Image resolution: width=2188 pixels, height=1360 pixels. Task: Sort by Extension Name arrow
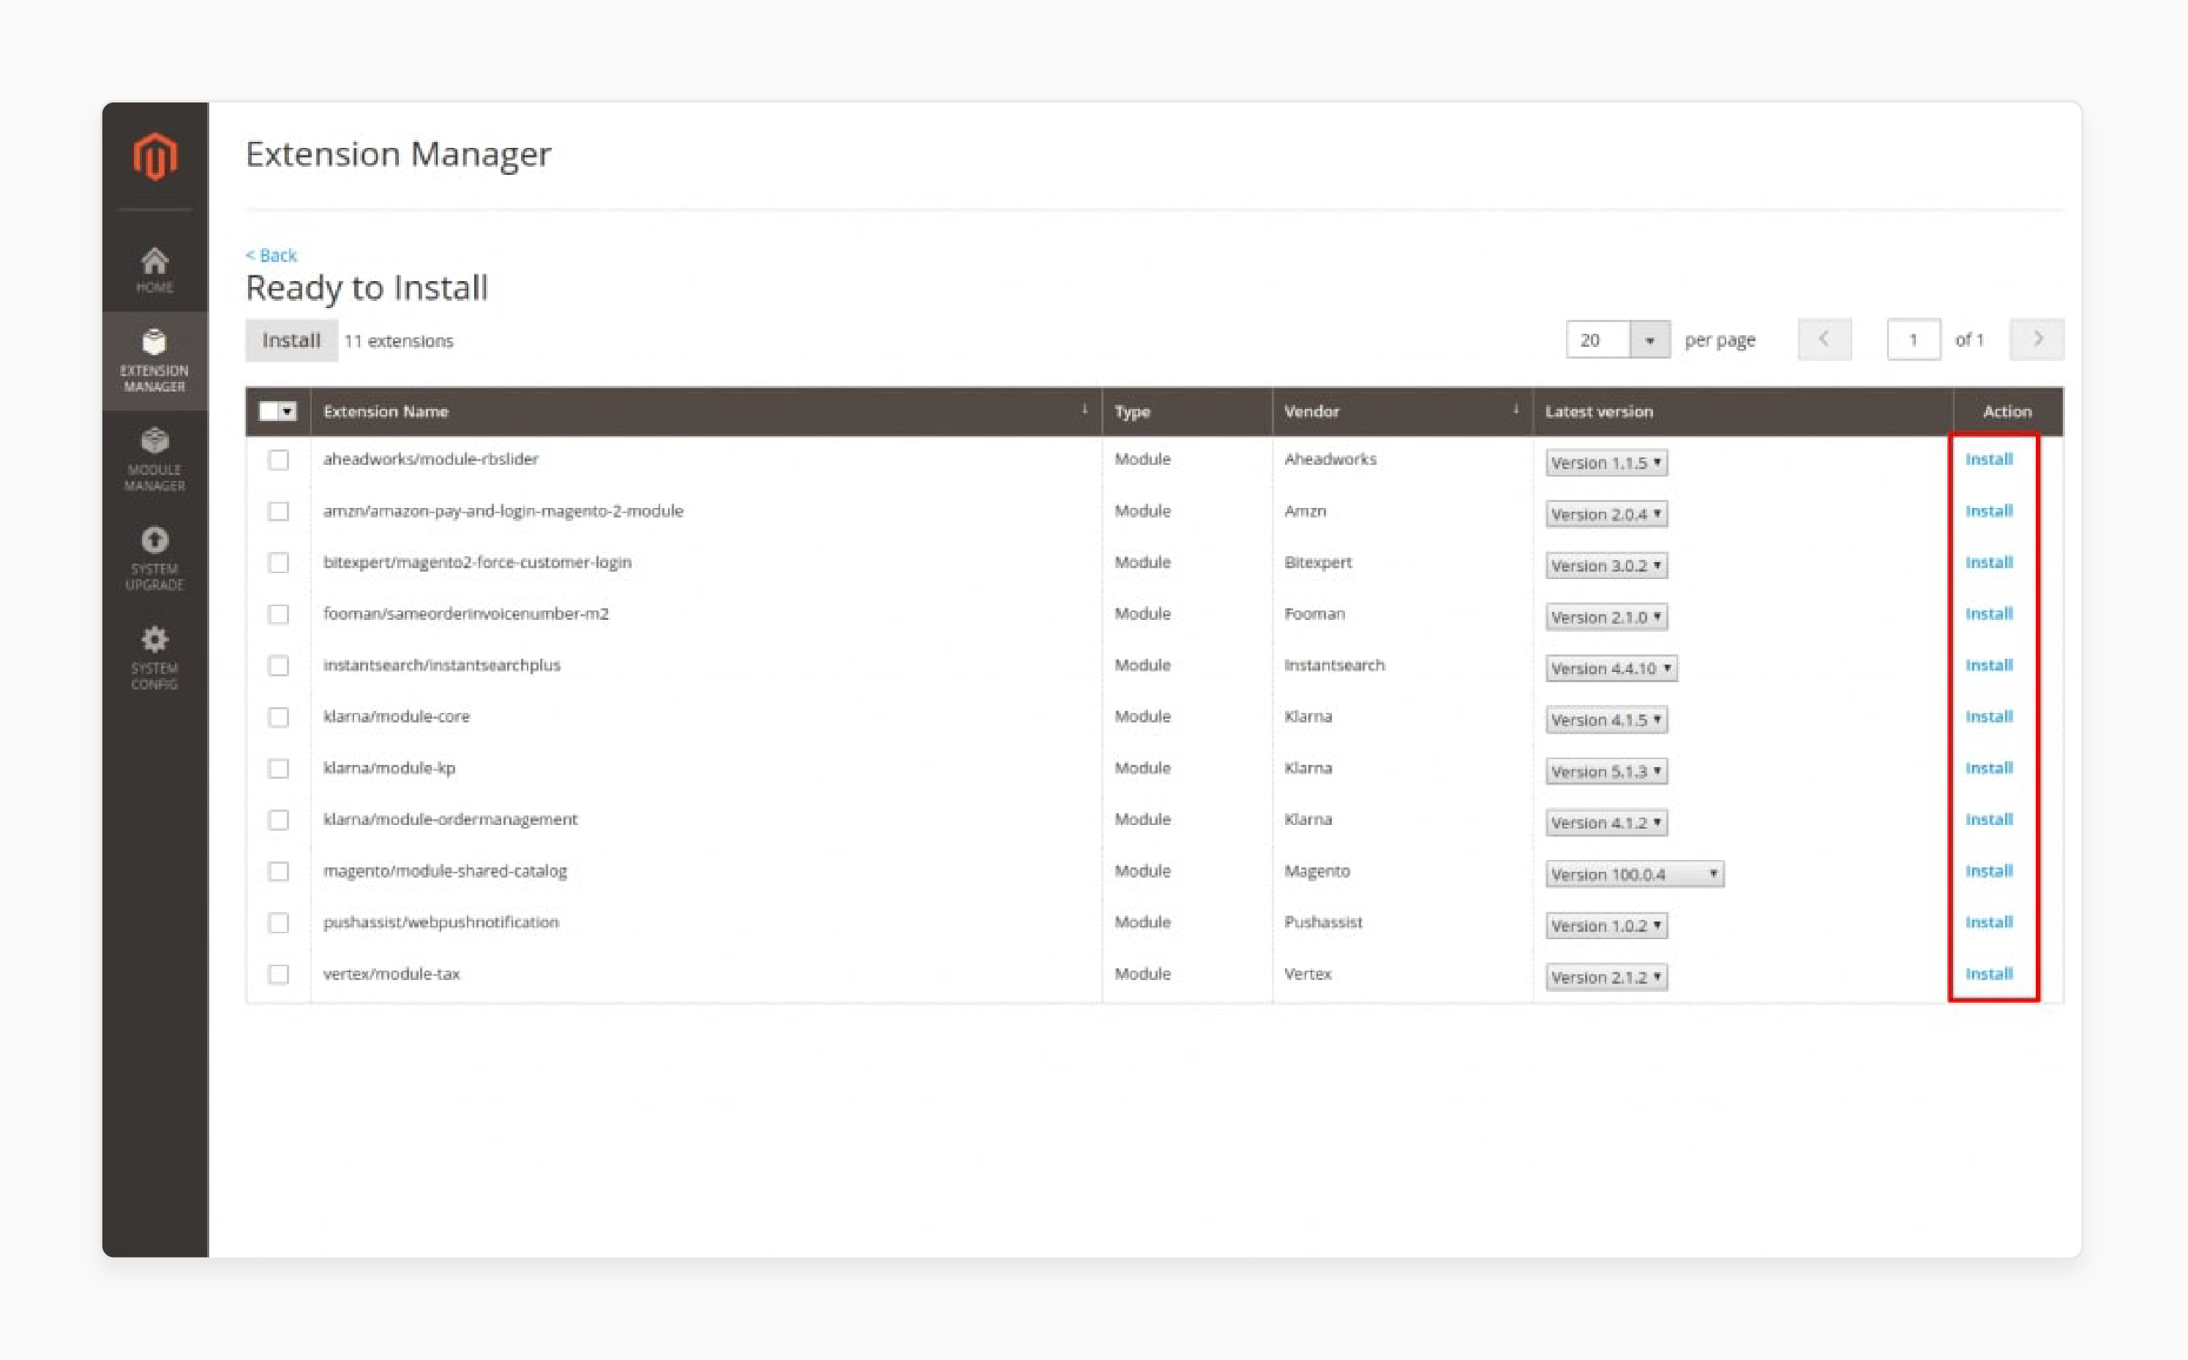pyautogui.click(x=1085, y=409)
